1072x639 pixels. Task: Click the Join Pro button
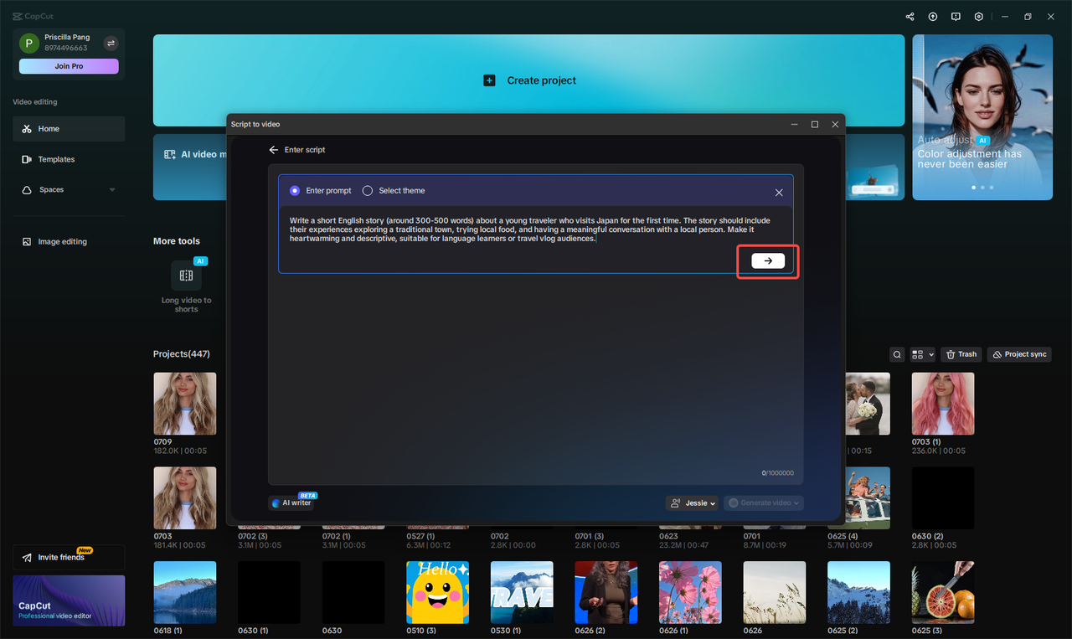coord(69,66)
